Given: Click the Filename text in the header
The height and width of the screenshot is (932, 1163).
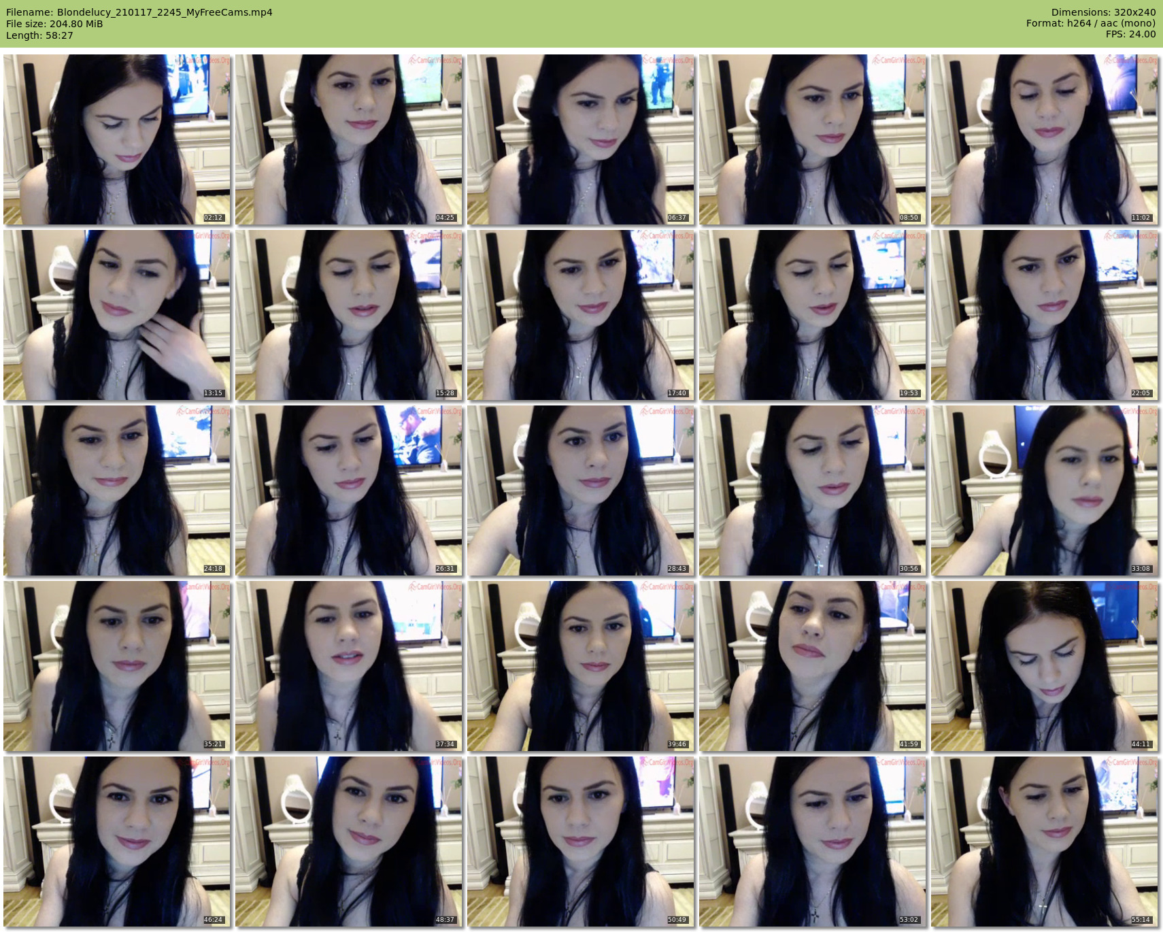Looking at the screenshot, I should click(139, 12).
